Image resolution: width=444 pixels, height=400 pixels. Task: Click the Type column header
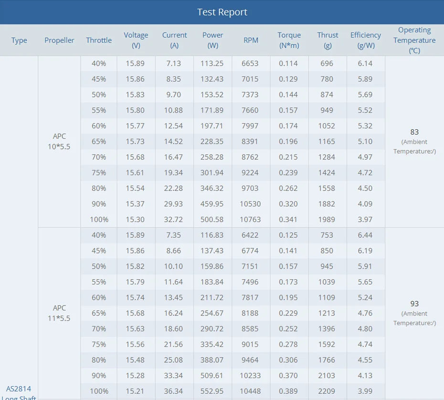[19, 40]
